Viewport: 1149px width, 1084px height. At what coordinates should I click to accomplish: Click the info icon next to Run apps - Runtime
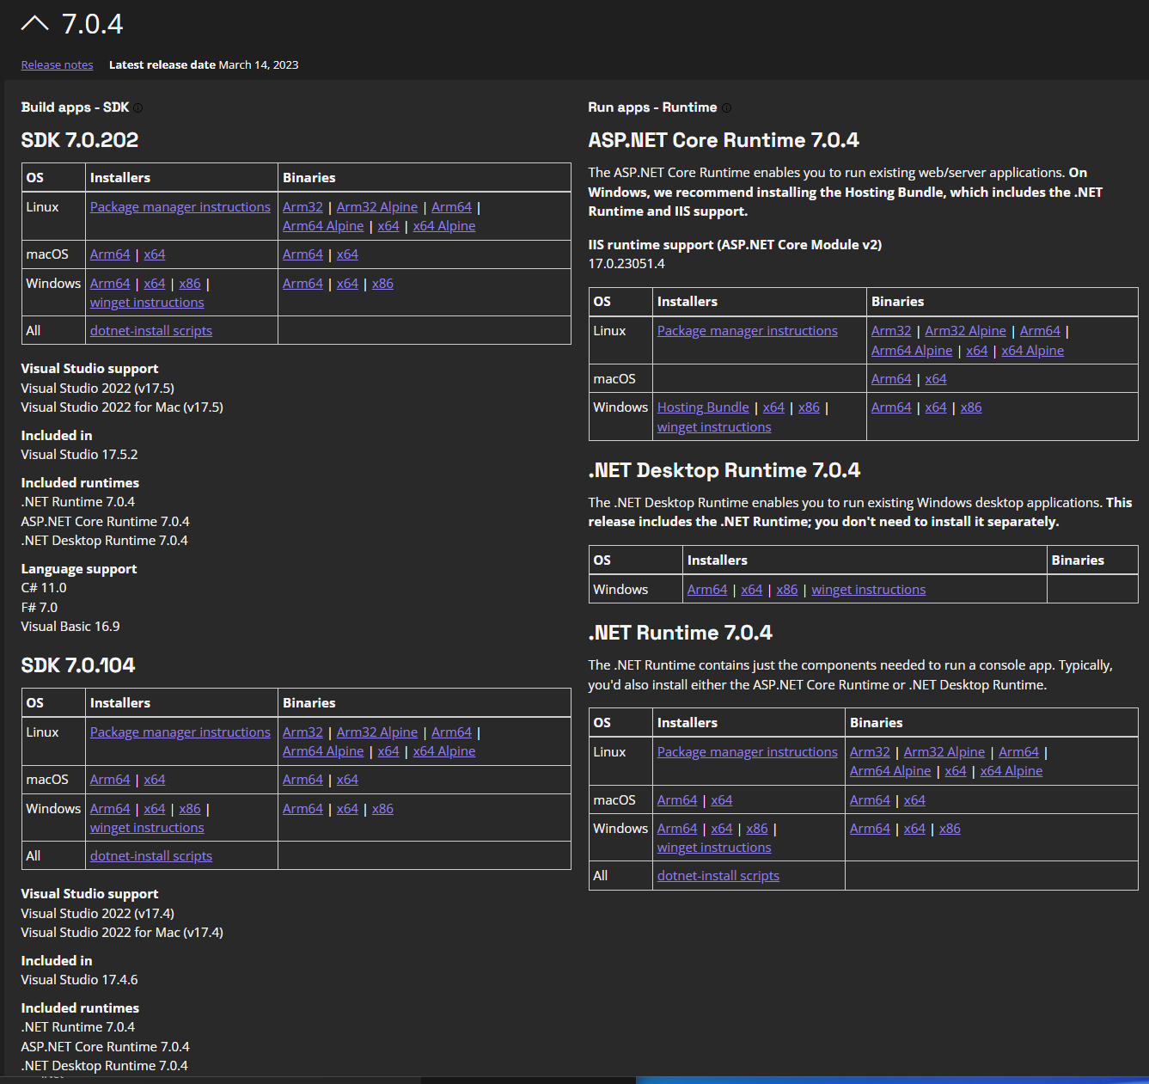coord(726,107)
